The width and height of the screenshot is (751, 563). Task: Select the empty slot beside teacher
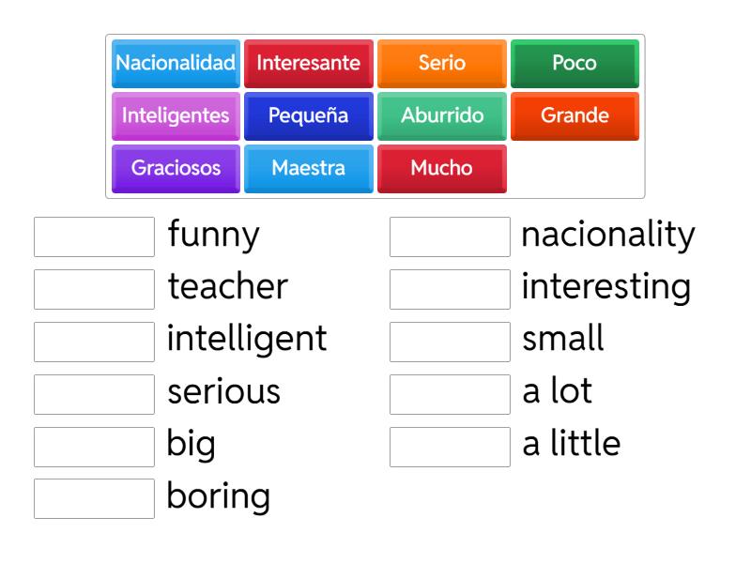[94, 288]
